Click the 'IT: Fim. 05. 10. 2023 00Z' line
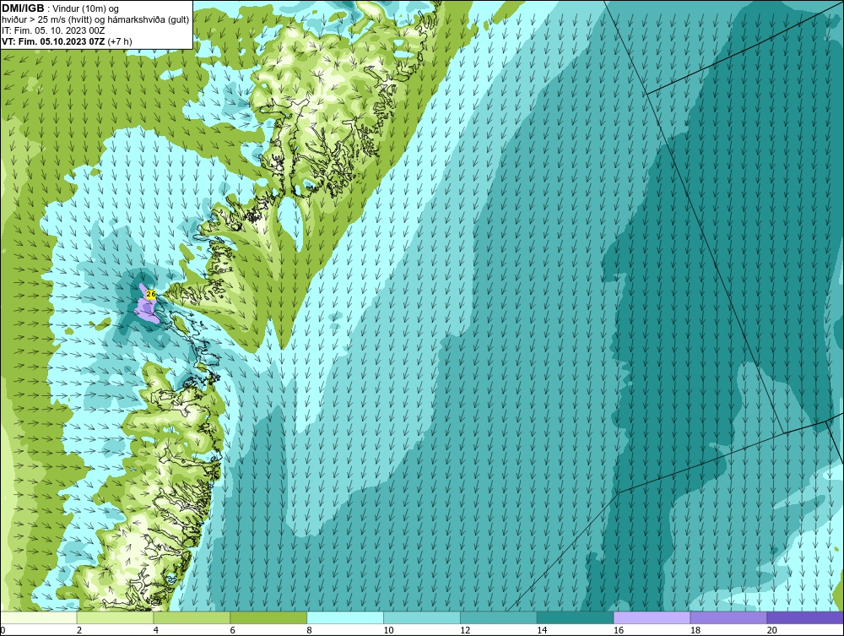Viewport: 844px width, 636px height. click(53, 30)
